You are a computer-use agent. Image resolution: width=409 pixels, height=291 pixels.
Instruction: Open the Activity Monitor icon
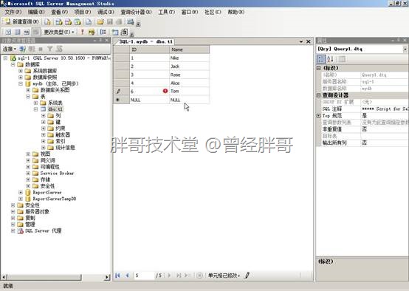tap(131, 22)
